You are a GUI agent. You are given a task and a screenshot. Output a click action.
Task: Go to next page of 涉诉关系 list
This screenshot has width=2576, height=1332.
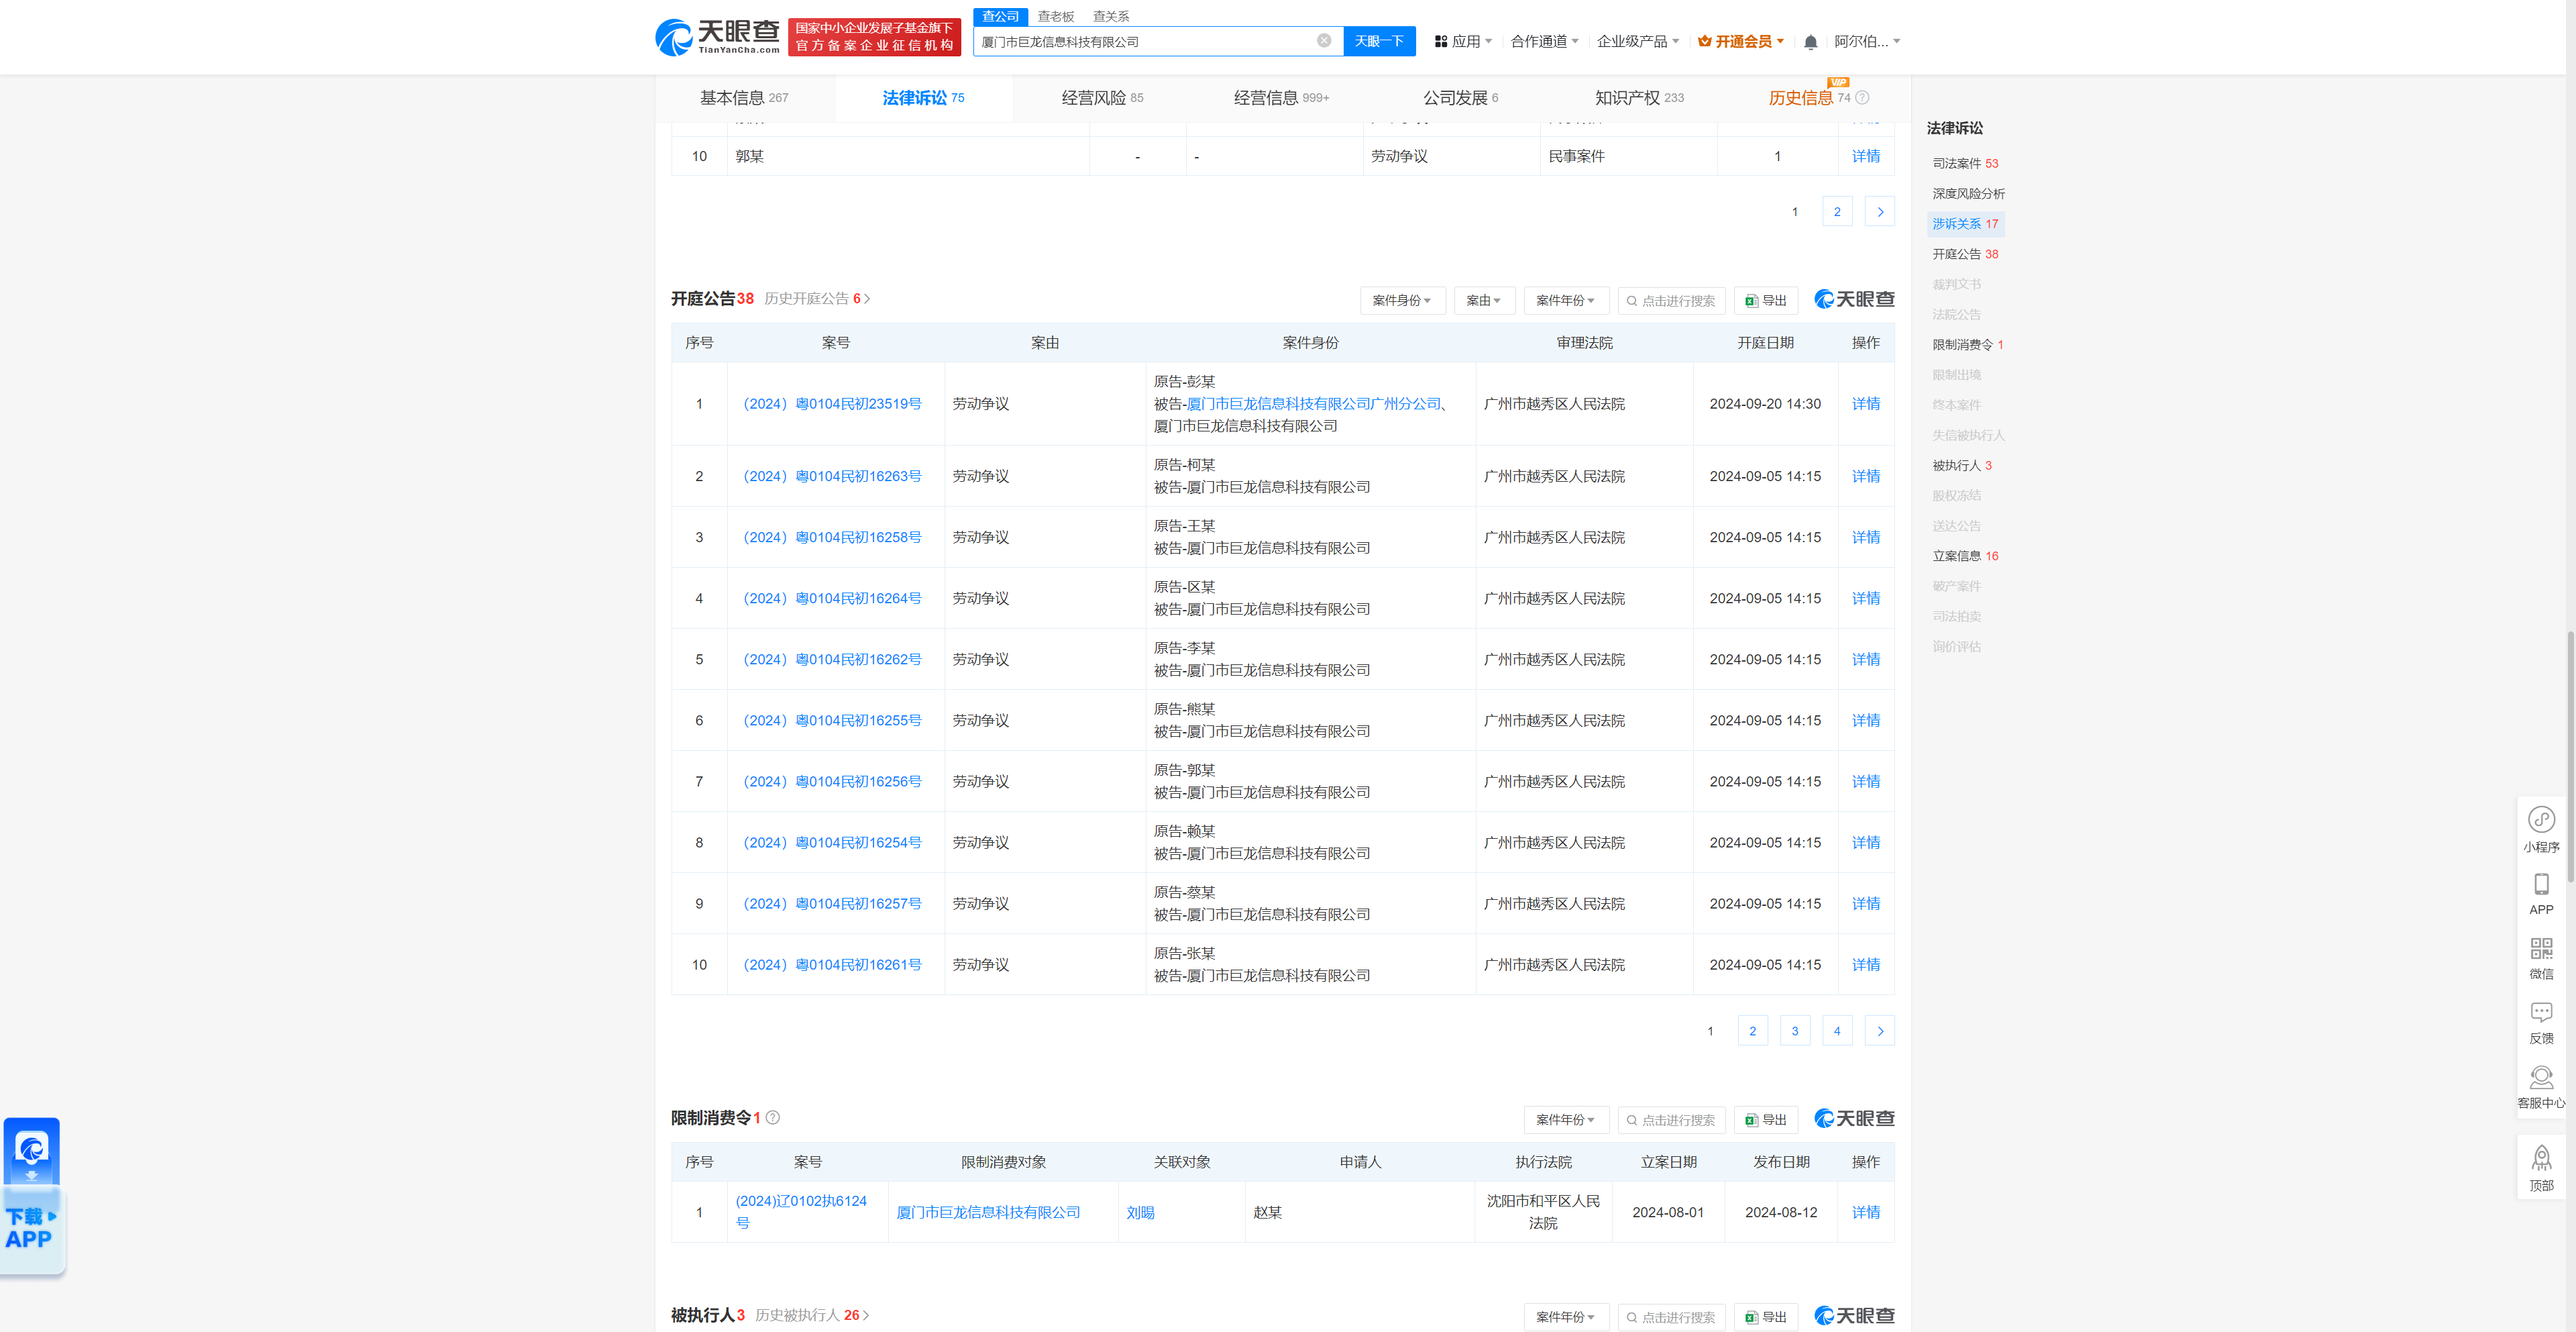point(1880,211)
